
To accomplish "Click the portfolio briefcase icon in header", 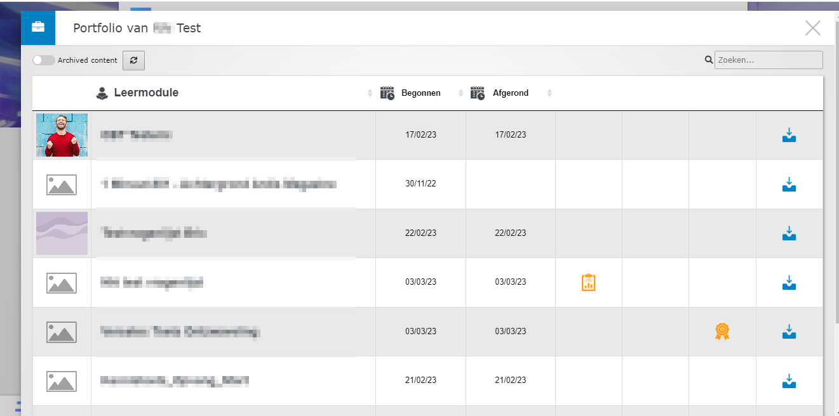I will tap(38, 28).
